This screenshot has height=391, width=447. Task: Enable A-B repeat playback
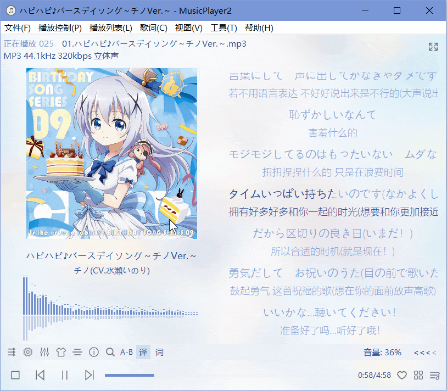(126, 352)
